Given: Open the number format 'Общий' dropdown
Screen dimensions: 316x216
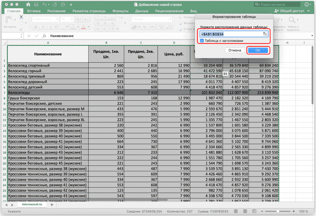Looking at the screenshot, I should pyautogui.click(x=171, y=19).
